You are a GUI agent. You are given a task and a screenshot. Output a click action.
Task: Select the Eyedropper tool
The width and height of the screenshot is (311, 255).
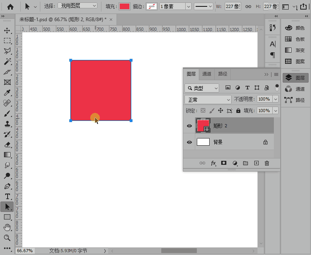click(x=7, y=93)
